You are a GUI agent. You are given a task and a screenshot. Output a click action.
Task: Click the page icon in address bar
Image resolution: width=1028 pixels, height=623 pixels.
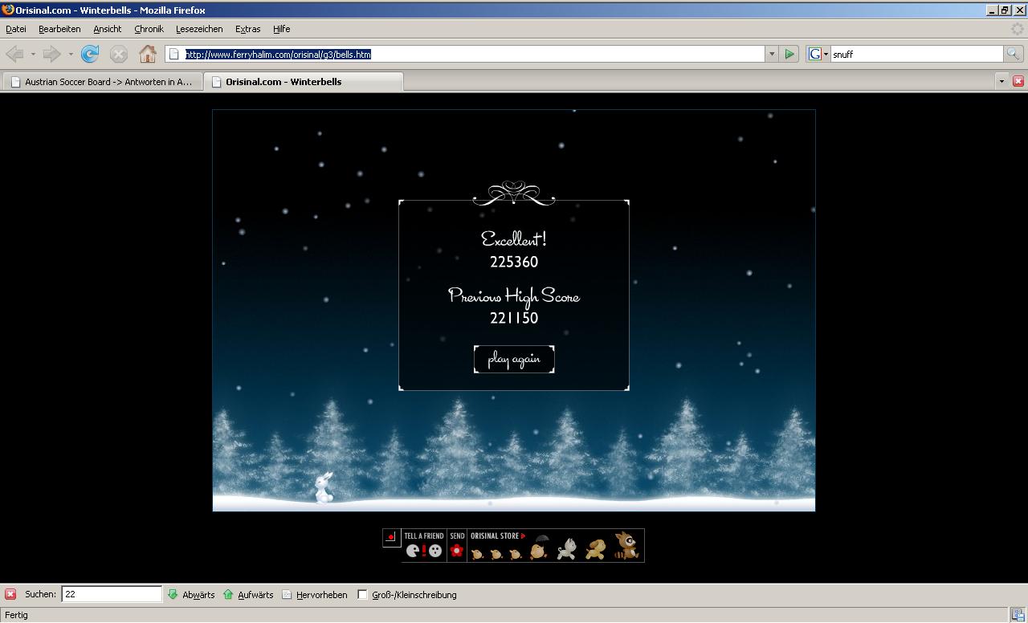click(x=173, y=54)
